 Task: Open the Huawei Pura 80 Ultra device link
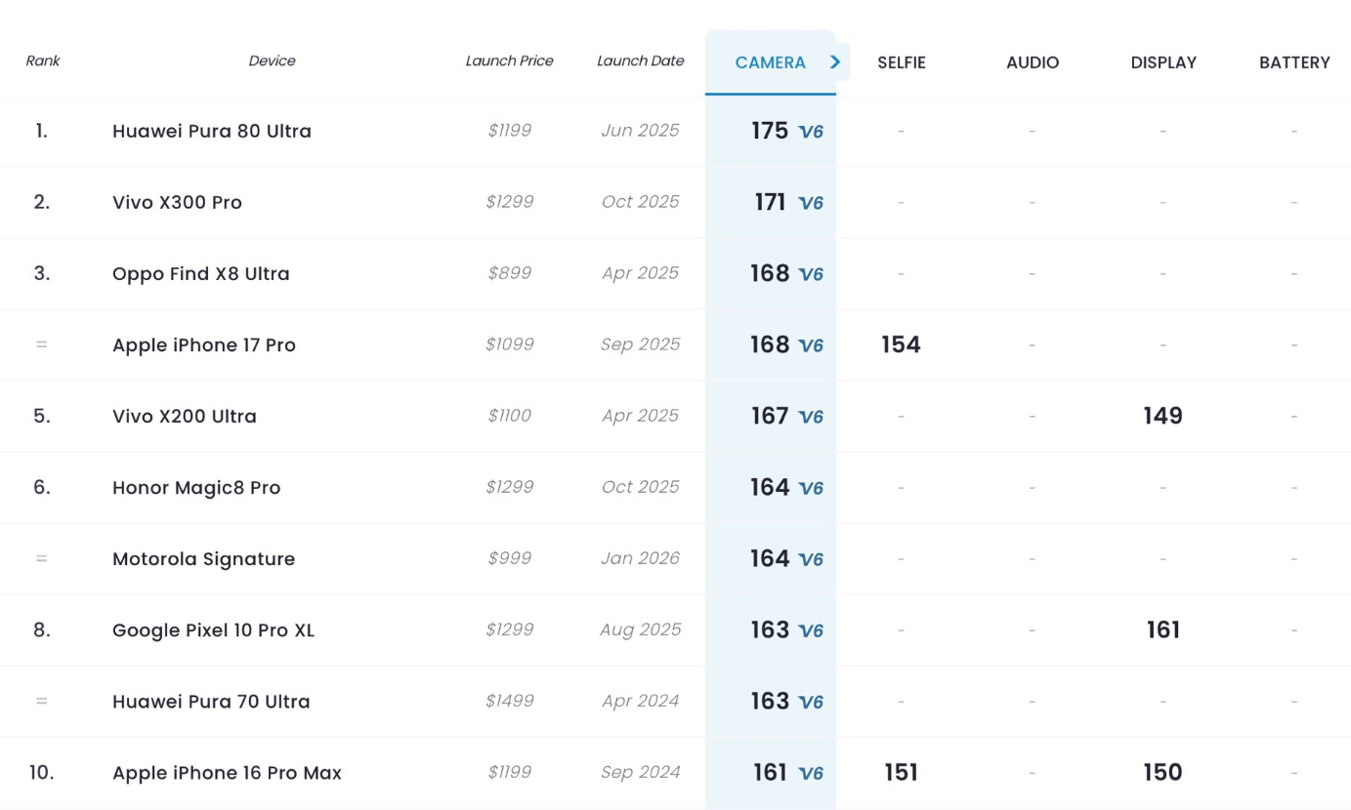point(211,131)
